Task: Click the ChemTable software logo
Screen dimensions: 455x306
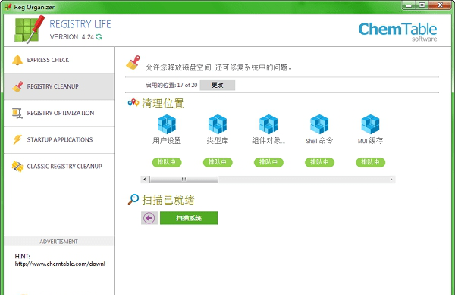Action: pyautogui.click(x=397, y=32)
